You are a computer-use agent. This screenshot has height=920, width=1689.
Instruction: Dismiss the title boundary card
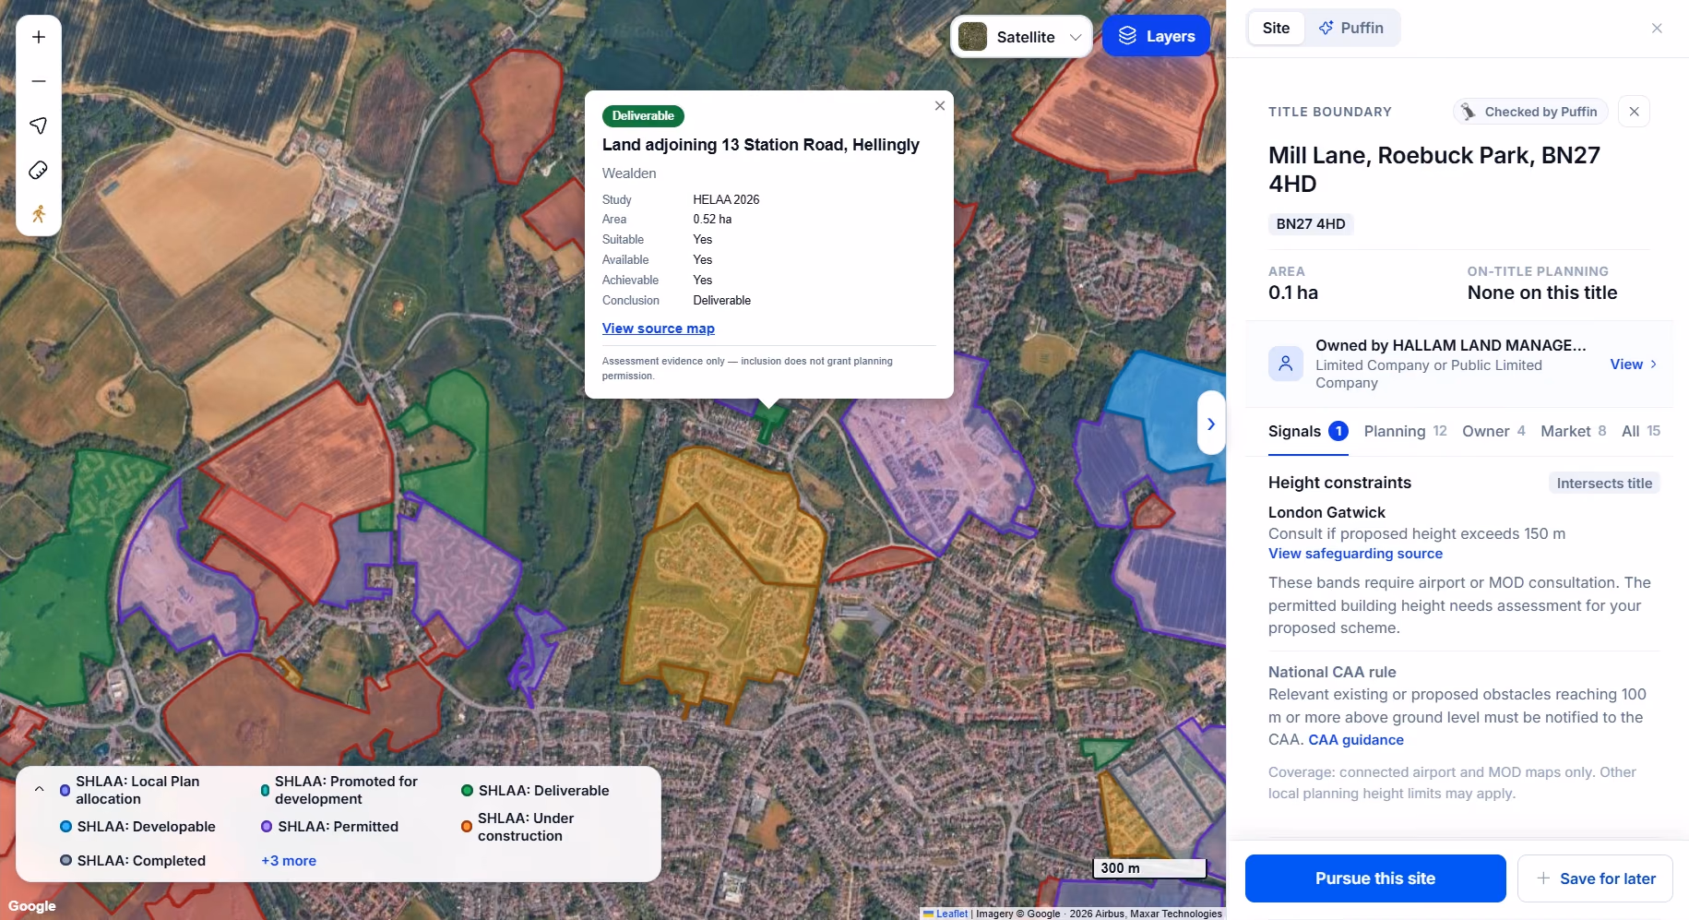pos(1634,112)
